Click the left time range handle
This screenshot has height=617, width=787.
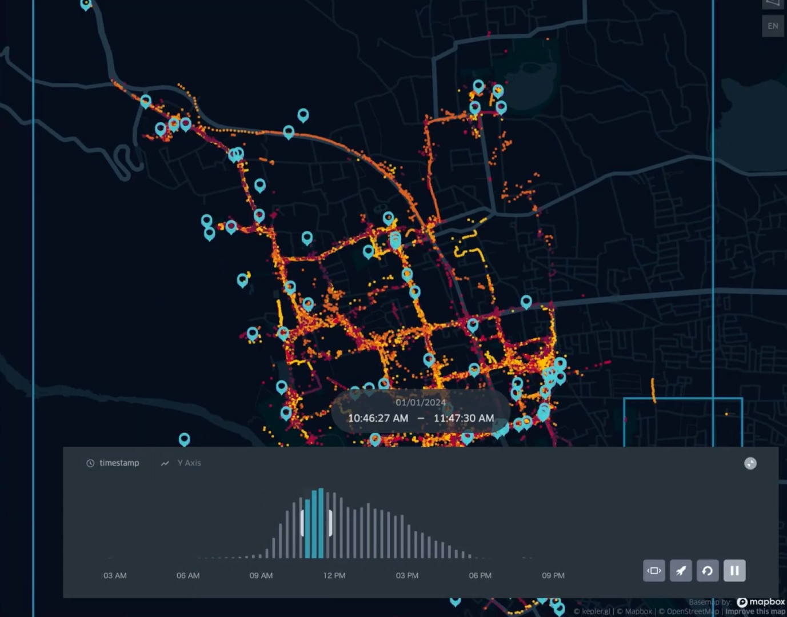click(x=302, y=523)
